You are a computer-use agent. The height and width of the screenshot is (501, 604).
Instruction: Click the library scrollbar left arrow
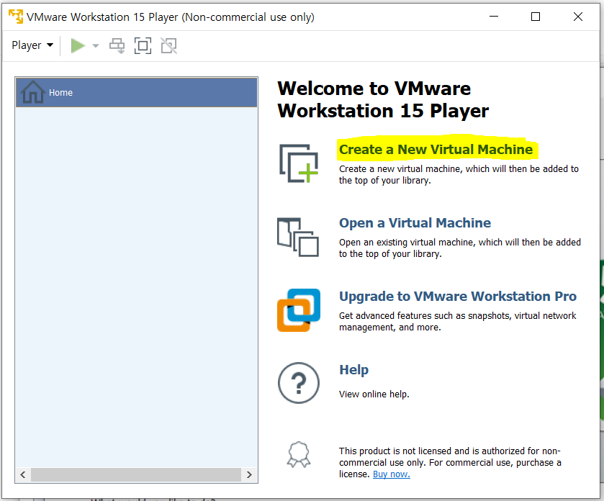pos(23,474)
